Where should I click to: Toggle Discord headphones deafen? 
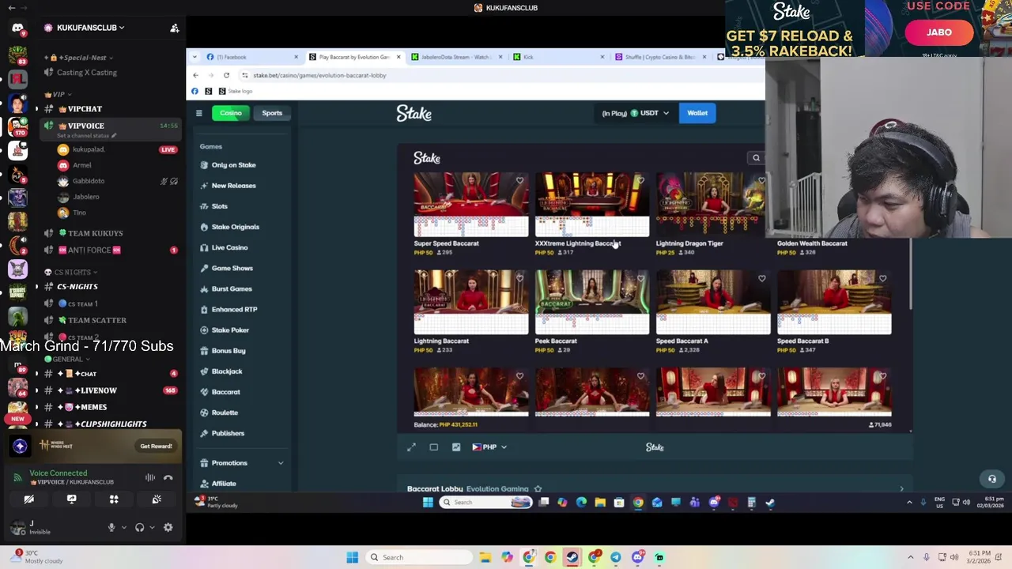point(140,528)
